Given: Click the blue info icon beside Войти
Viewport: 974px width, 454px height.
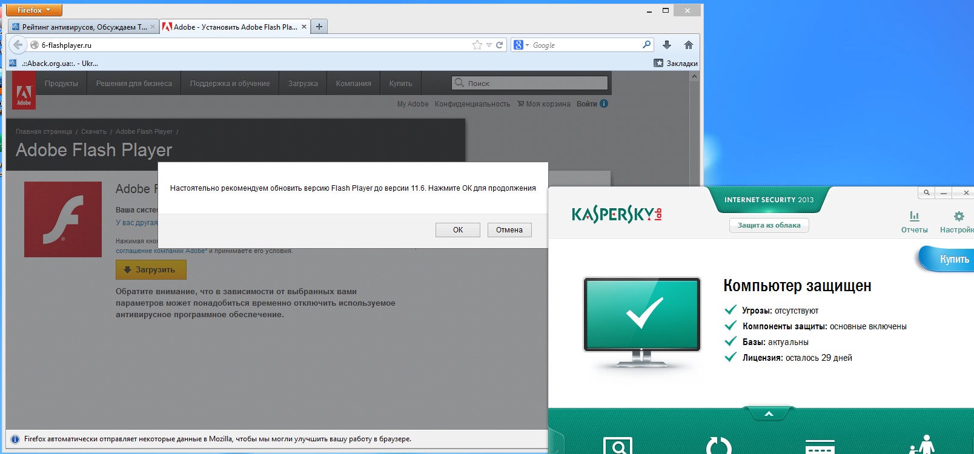Looking at the screenshot, I should pos(604,104).
